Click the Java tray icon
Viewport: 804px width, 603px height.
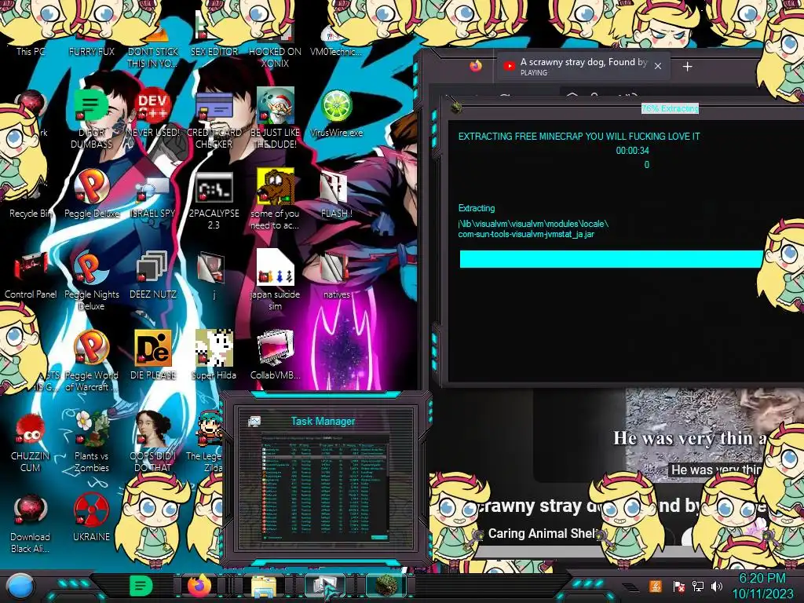coord(656,586)
